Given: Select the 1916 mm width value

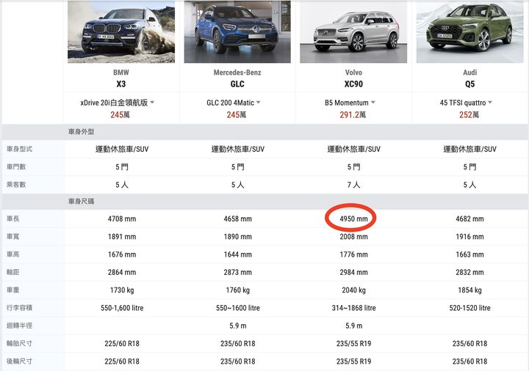Looking at the screenshot, I should tap(469, 237).
